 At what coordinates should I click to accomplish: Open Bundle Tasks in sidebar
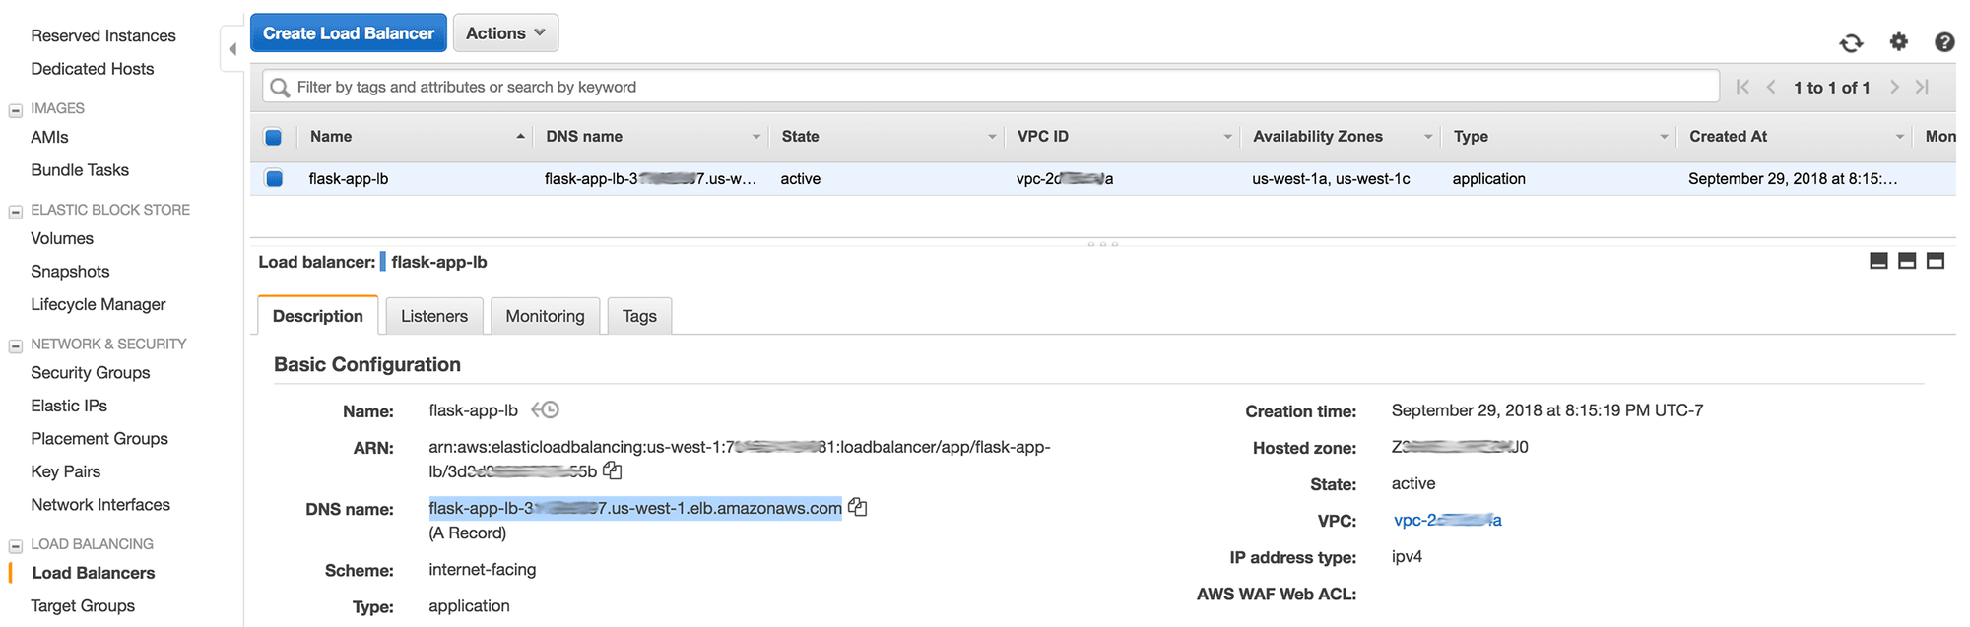pos(80,170)
